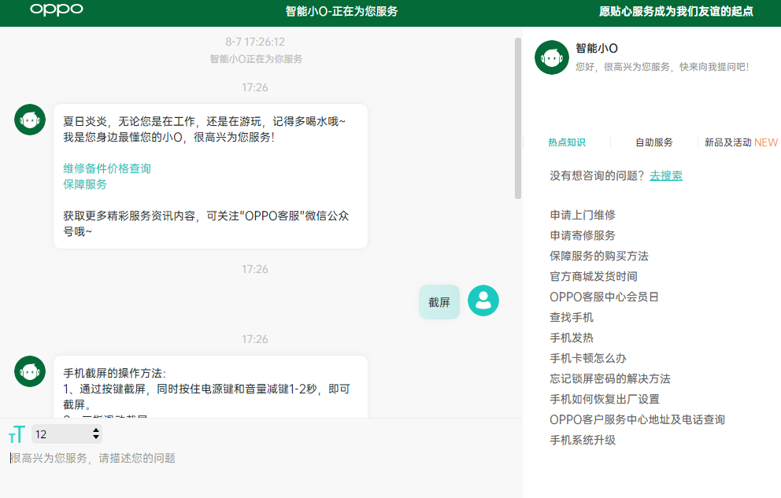Click the 智能小O avatar in right panel
This screenshot has height=498, width=781.
551,57
